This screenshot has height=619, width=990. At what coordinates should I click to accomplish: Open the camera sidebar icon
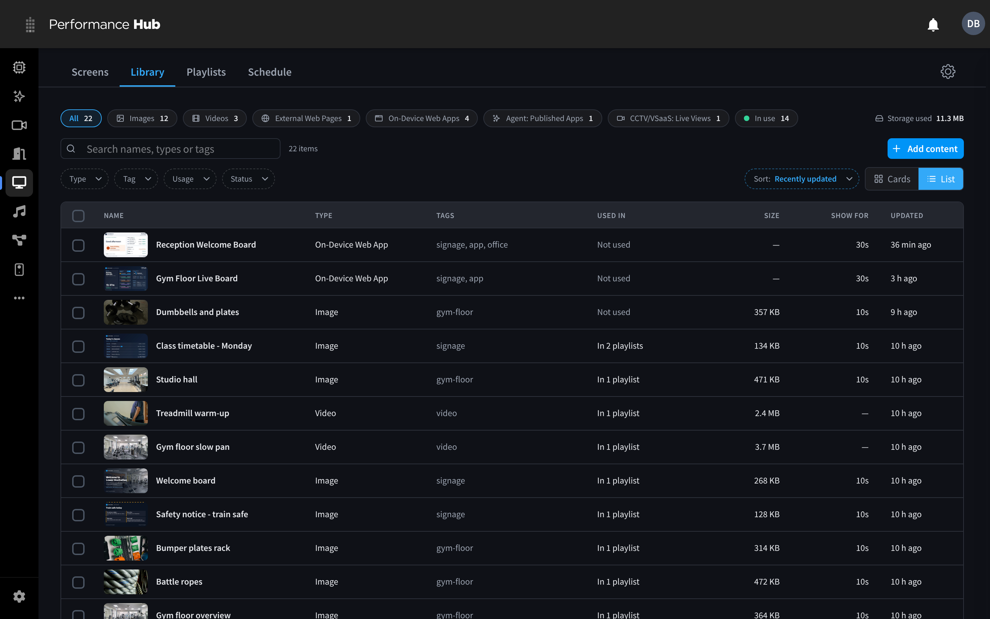point(19,125)
